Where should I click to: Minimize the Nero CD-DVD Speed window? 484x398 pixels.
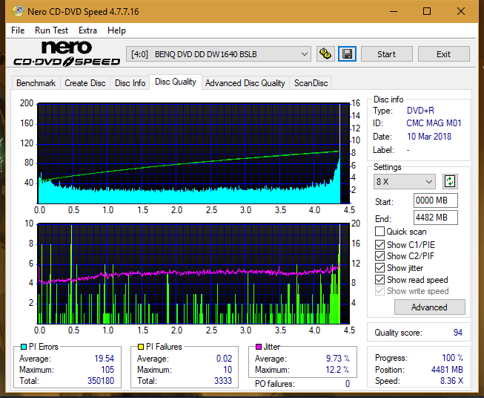click(394, 11)
